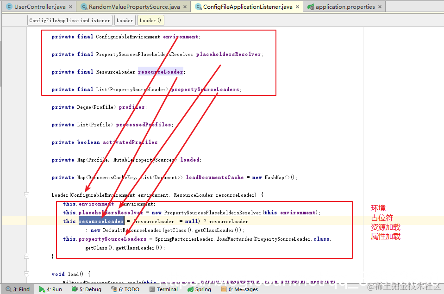The height and width of the screenshot is (294, 444).
Task: Close RandomValuePropertySource.java tab
Action: [185, 6]
